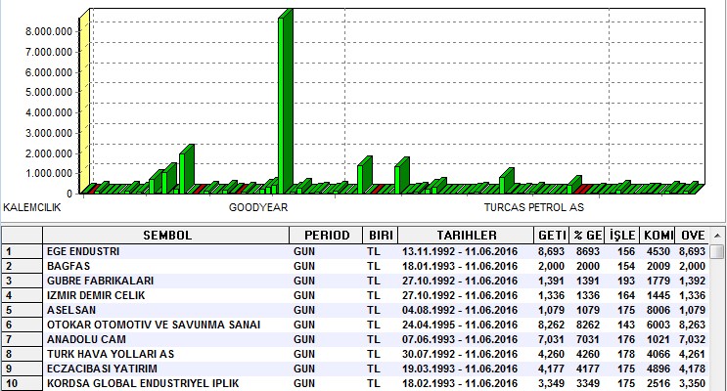Click the OVE column header
Image resolution: width=727 pixels, height=391 pixels.
click(x=692, y=236)
